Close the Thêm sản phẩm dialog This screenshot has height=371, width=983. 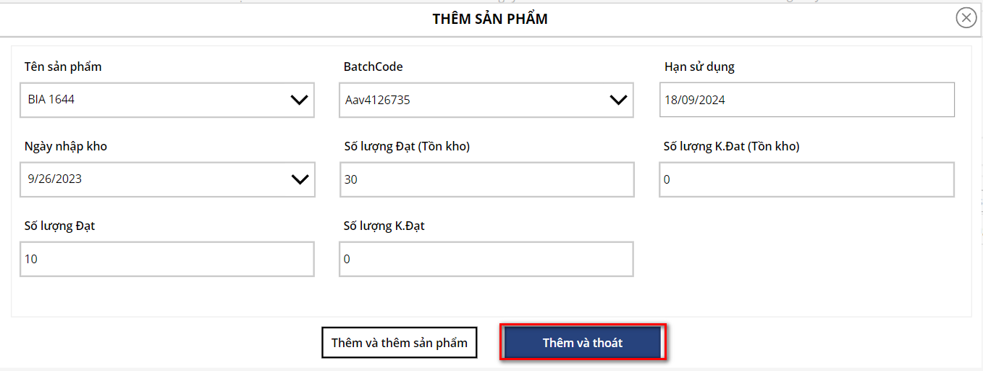pyautogui.click(x=966, y=18)
